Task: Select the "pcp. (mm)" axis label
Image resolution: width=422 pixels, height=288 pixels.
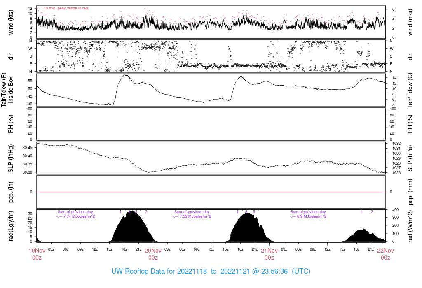Action: (410, 192)
